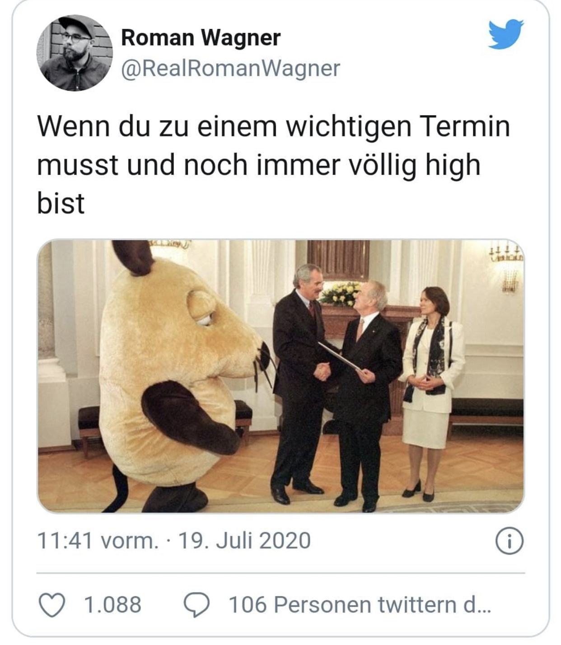Open Roman Wagner's profile avatar
Viewport: 561px width, 645px height.
pyautogui.click(x=75, y=53)
